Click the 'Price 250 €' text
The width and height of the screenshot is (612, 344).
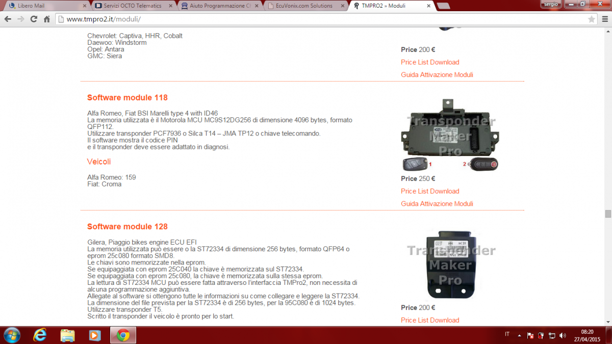tap(418, 179)
